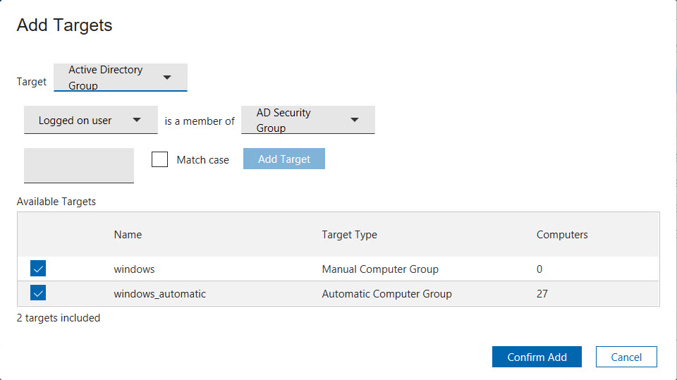Click the 'Available Targets' label

(56, 202)
